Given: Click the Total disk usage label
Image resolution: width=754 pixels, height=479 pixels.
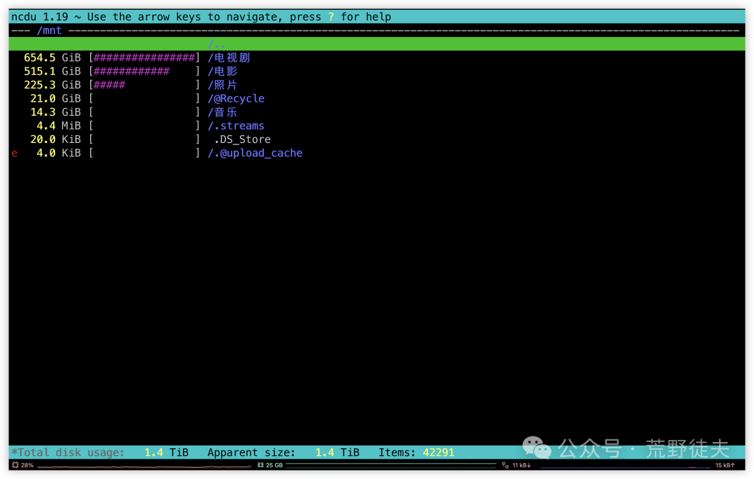Looking at the screenshot, I should pyautogui.click(x=68, y=452).
